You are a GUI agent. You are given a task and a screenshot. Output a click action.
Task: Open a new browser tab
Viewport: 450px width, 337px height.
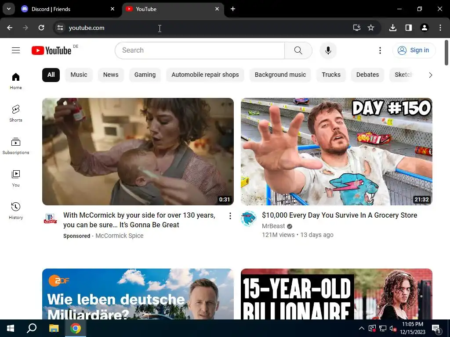(233, 9)
